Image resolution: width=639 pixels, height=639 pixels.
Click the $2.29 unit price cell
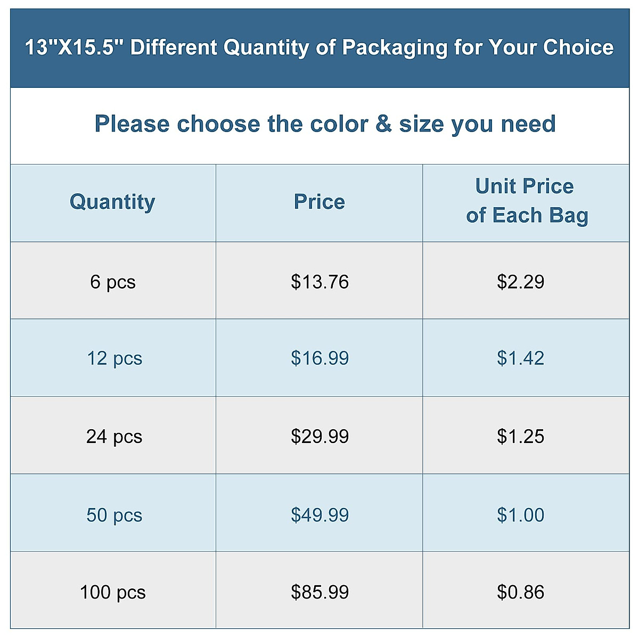point(521,282)
